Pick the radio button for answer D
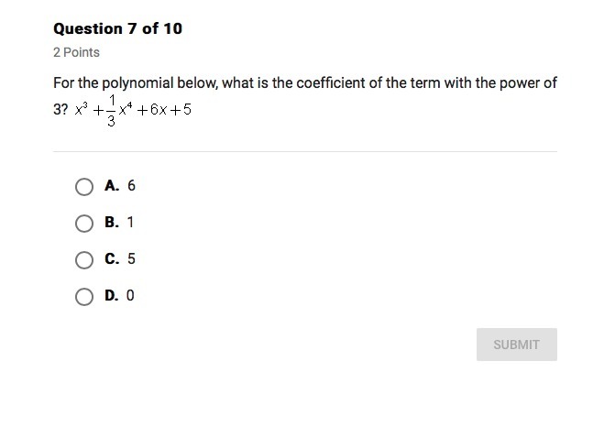The width and height of the screenshot is (615, 438). [x=84, y=296]
